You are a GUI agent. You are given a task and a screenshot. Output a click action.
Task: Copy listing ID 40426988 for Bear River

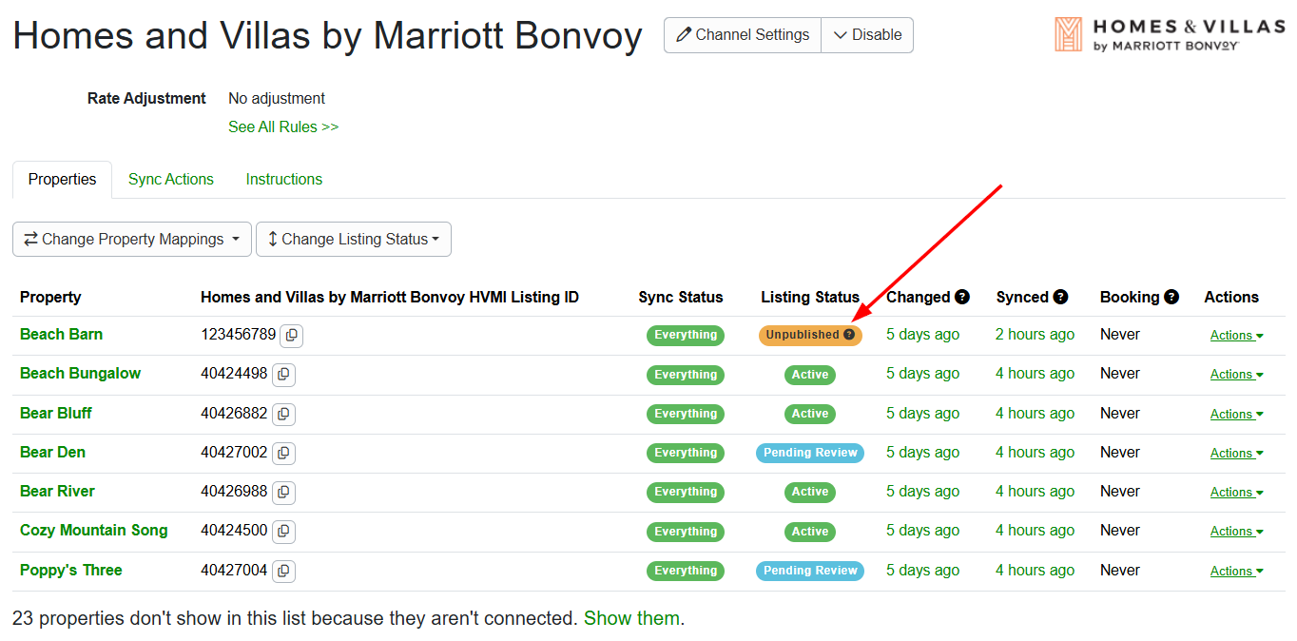coord(283,493)
